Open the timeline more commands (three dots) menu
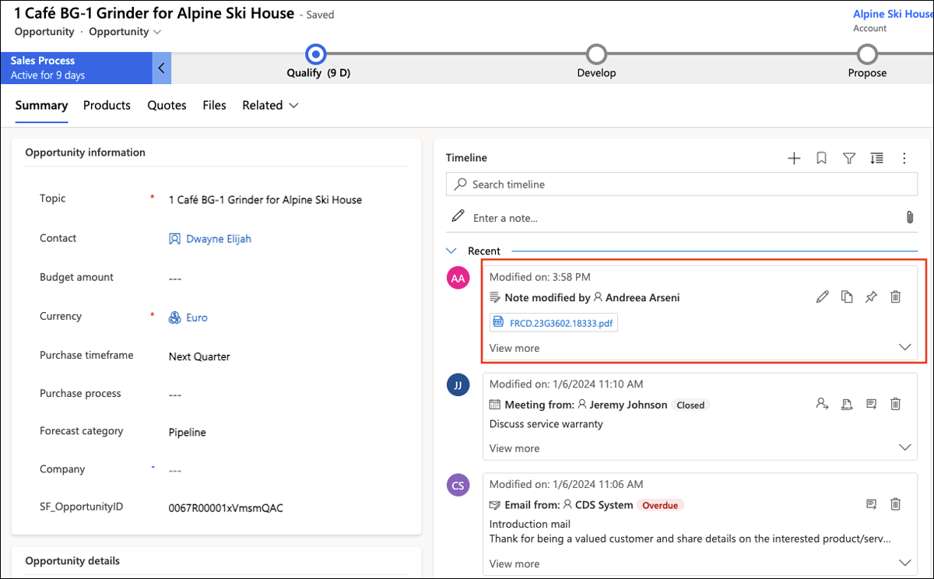The width and height of the screenshot is (934, 579). click(x=904, y=158)
